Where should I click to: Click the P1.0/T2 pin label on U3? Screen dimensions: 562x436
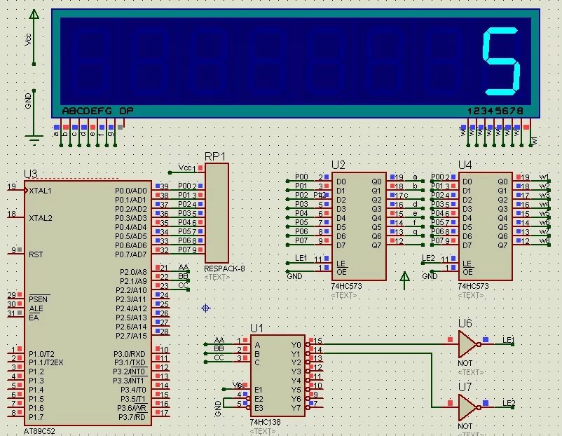(41, 354)
